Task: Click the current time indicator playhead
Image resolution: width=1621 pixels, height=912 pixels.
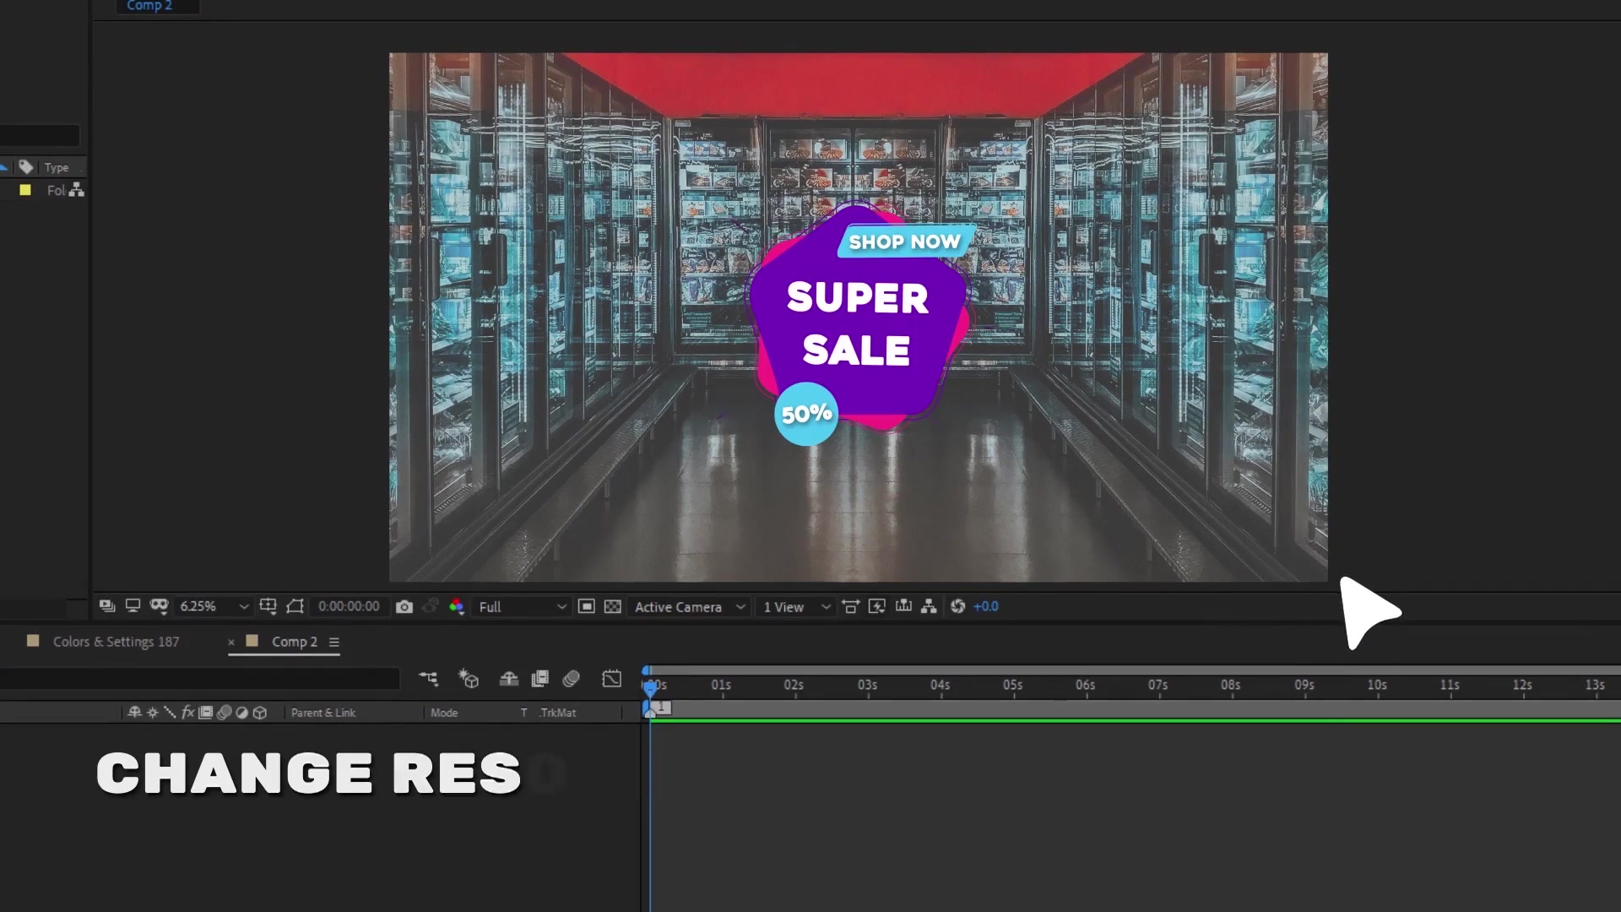Action: click(x=650, y=688)
